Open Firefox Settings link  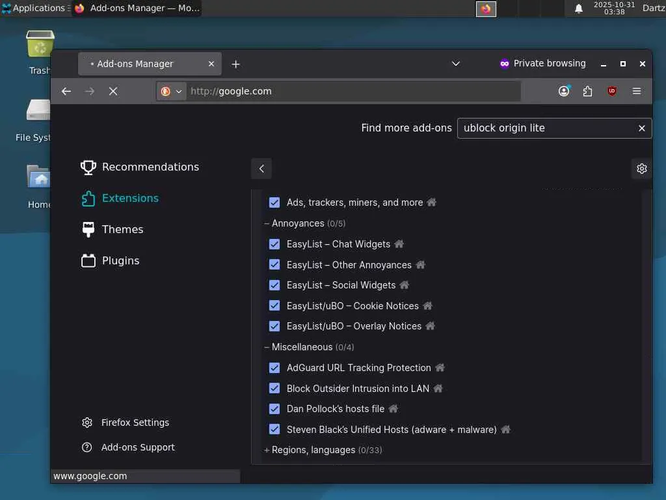point(126,423)
